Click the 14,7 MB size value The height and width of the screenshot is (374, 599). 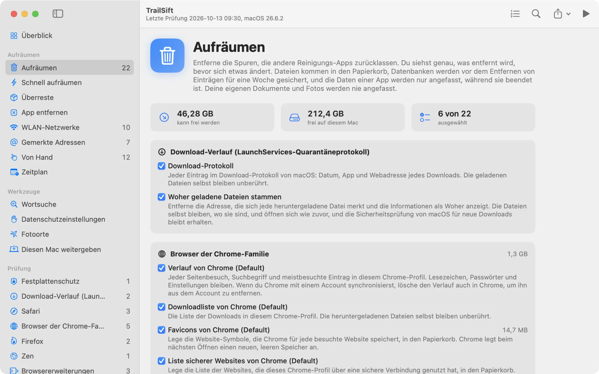pos(515,330)
